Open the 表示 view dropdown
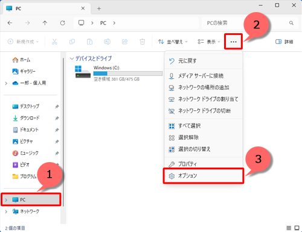Screen dimensions: 302x232 [209, 42]
